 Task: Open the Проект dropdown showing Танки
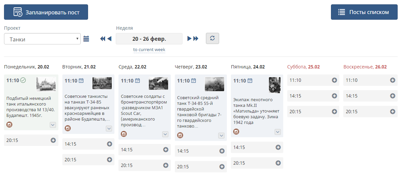point(42,39)
